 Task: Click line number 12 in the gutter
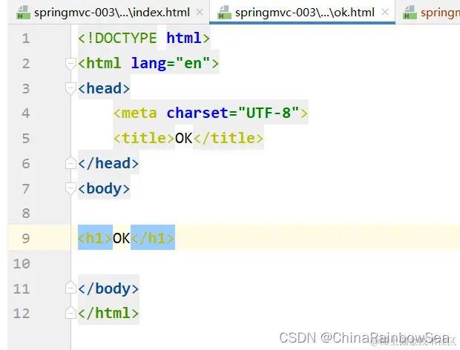(22, 314)
